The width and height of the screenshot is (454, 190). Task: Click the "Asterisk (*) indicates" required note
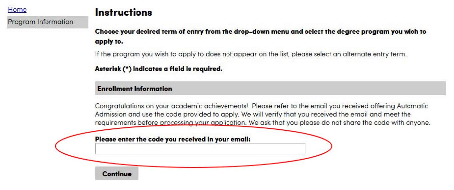coord(159,70)
